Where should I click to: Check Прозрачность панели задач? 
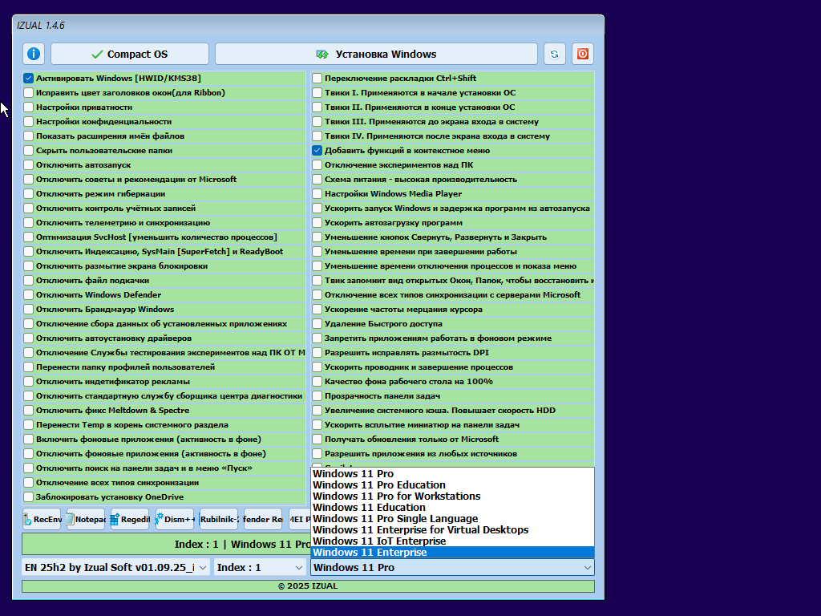point(317,396)
